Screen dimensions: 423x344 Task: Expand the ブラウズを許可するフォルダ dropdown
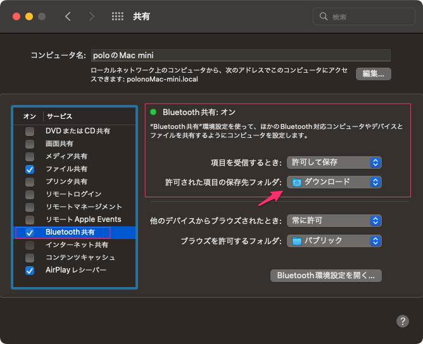point(334,240)
